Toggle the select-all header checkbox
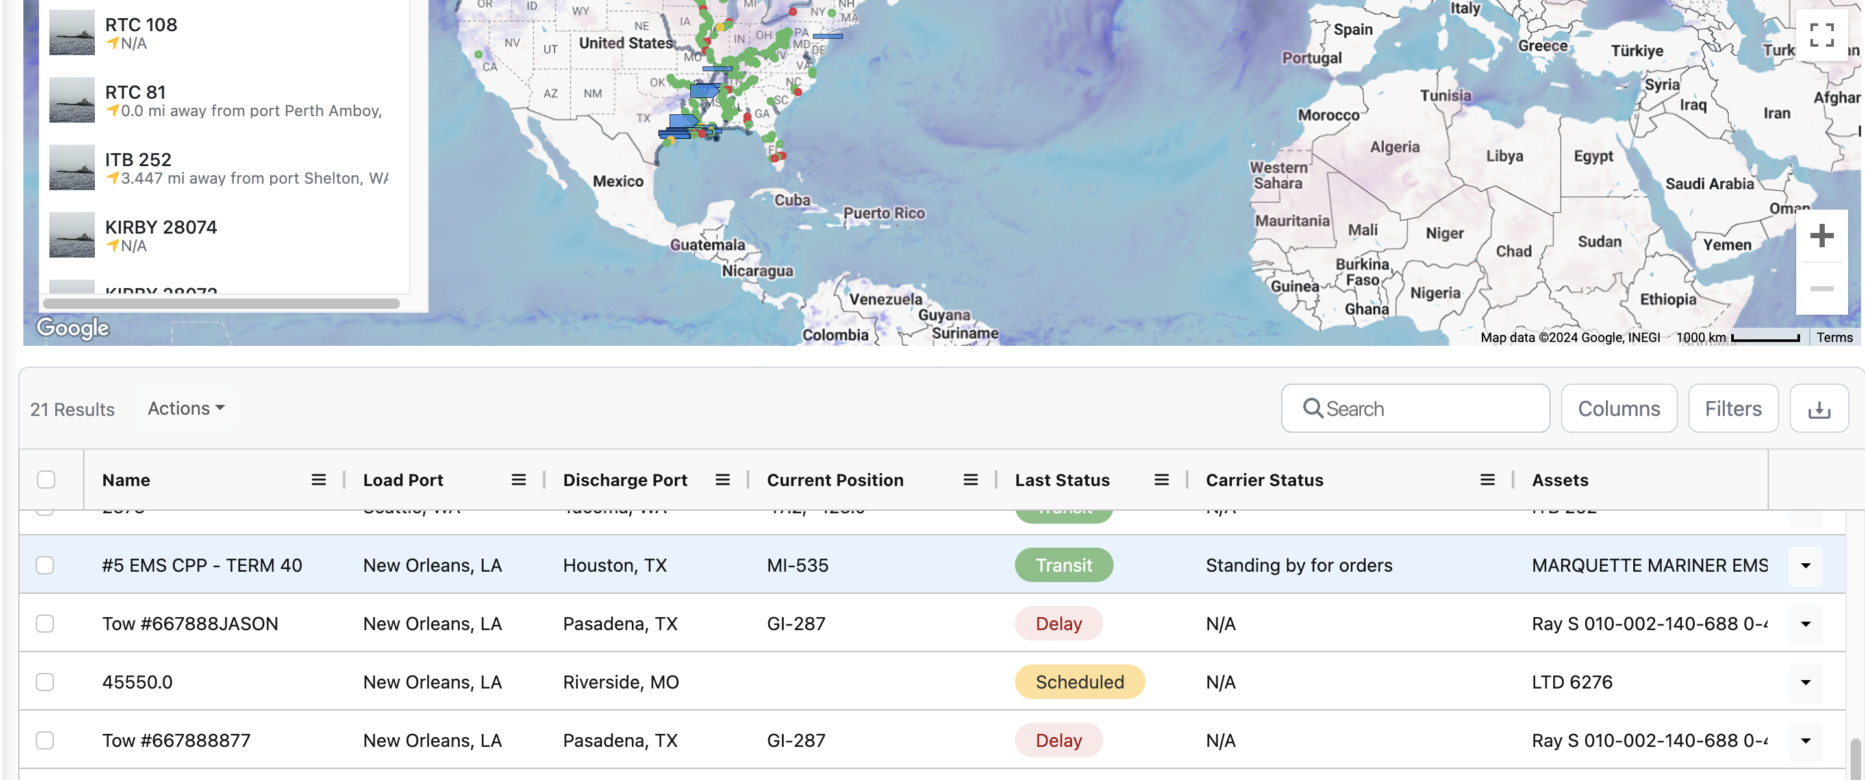 (46, 480)
